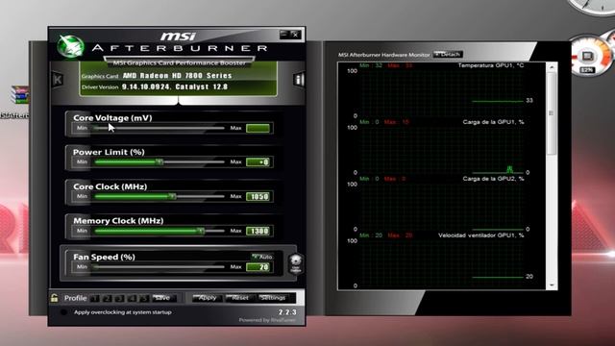Close the MSI Afterburner window

click(295, 35)
